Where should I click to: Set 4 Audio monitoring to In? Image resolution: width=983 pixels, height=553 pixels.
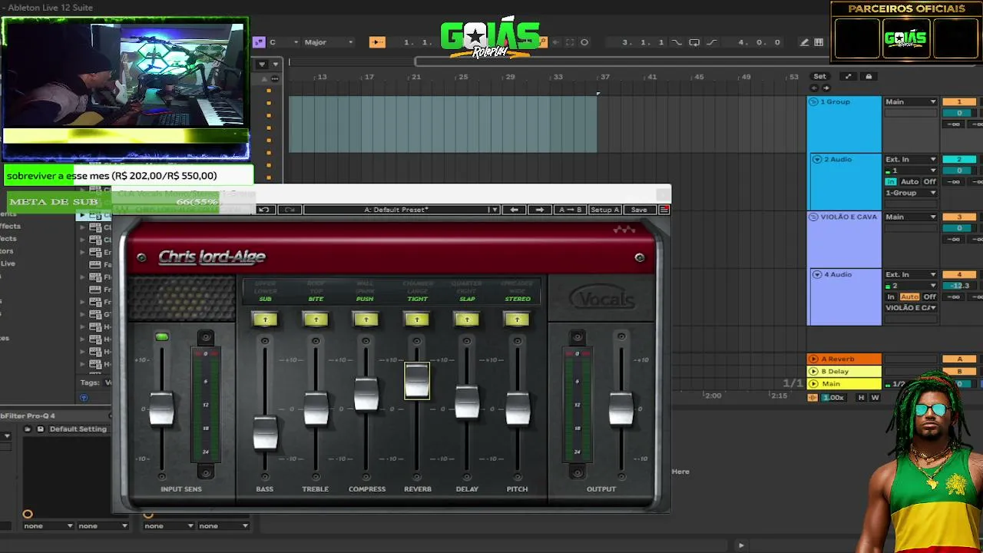click(x=891, y=297)
